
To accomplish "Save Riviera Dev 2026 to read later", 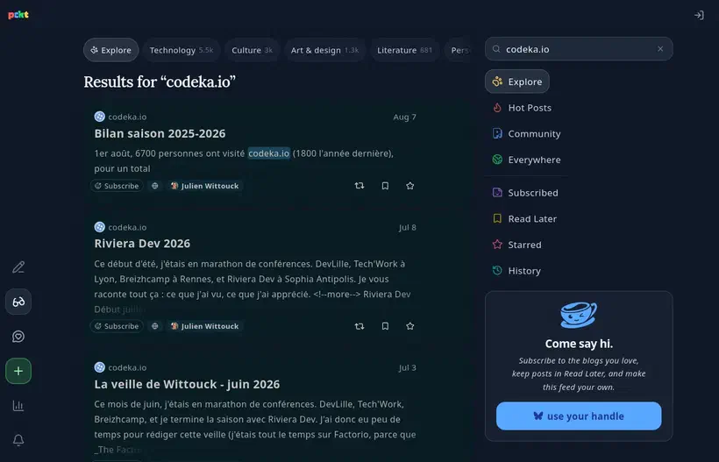I will (x=385, y=326).
